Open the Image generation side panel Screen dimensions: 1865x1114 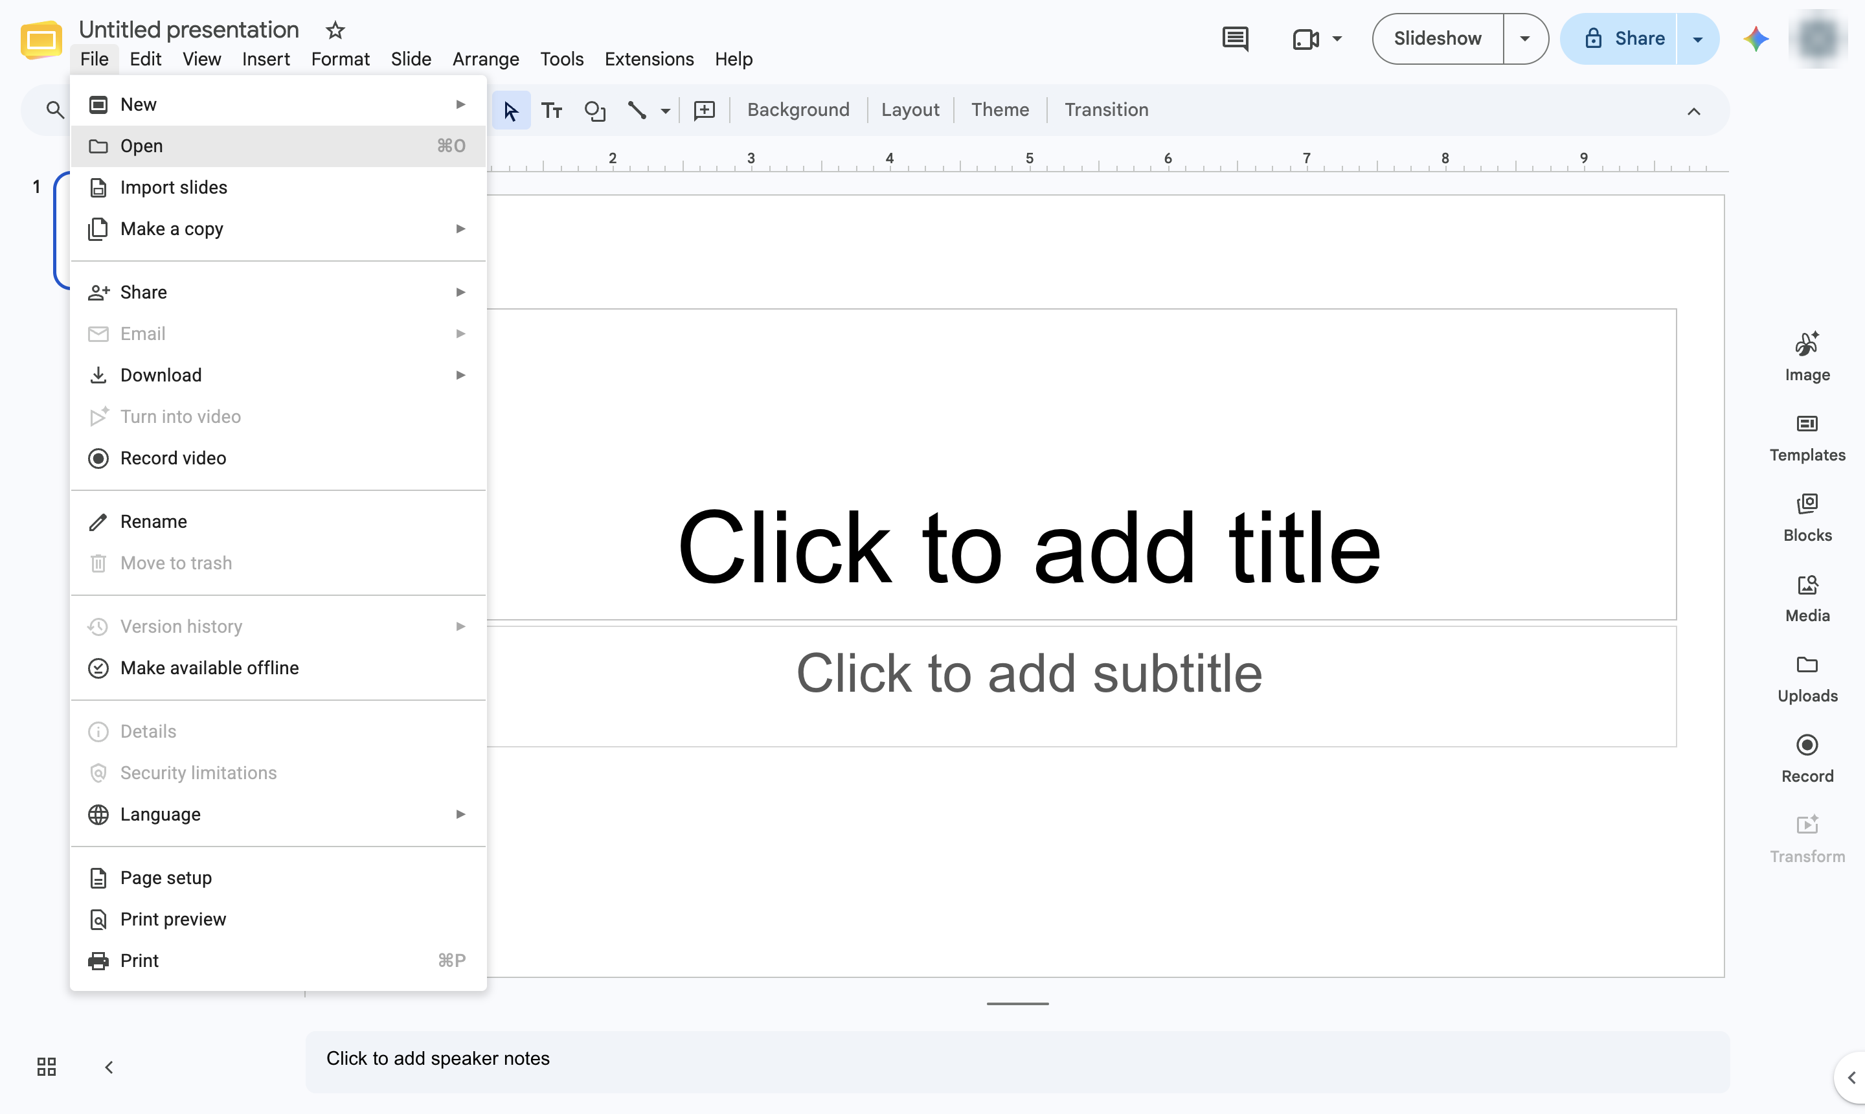tap(1807, 357)
